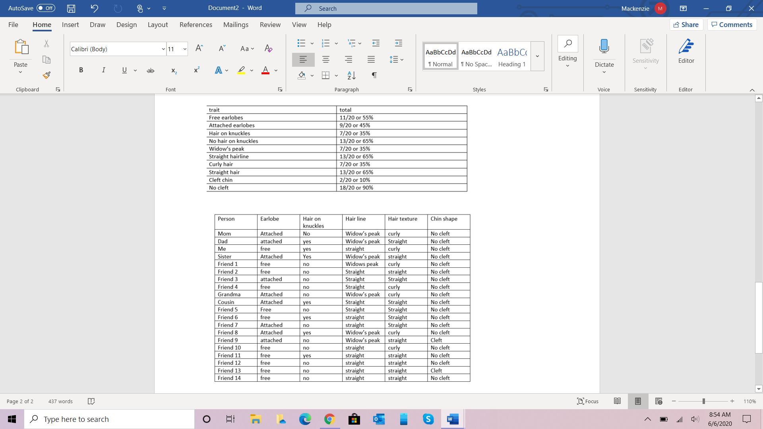Click the Show/Hide paragraph marks icon

point(374,75)
